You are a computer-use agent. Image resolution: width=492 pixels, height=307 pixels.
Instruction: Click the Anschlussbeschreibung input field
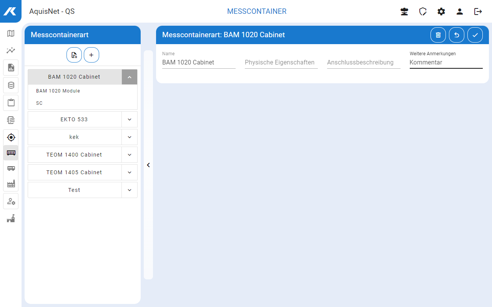[x=363, y=63]
